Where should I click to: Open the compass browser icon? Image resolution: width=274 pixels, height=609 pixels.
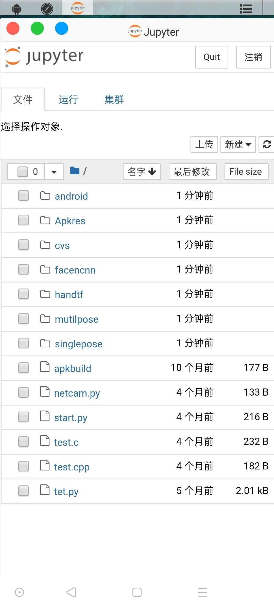[x=47, y=9]
